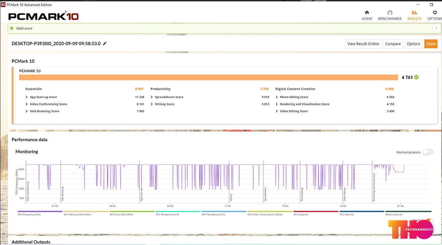442x245 pixels.
Task: Expand Web Browsing Score row
Action: 27,111
